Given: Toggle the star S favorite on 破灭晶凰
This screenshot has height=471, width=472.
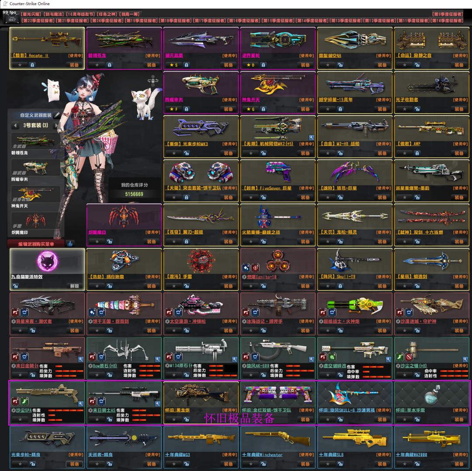Looking at the screenshot, I should click(x=174, y=65).
